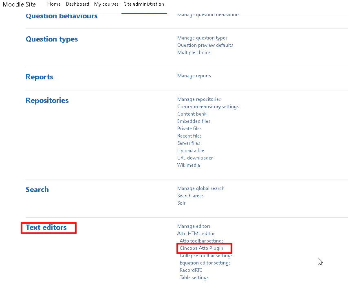The image size is (348, 284).
Task: Open the Embedded files repository link
Action: point(194,121)
